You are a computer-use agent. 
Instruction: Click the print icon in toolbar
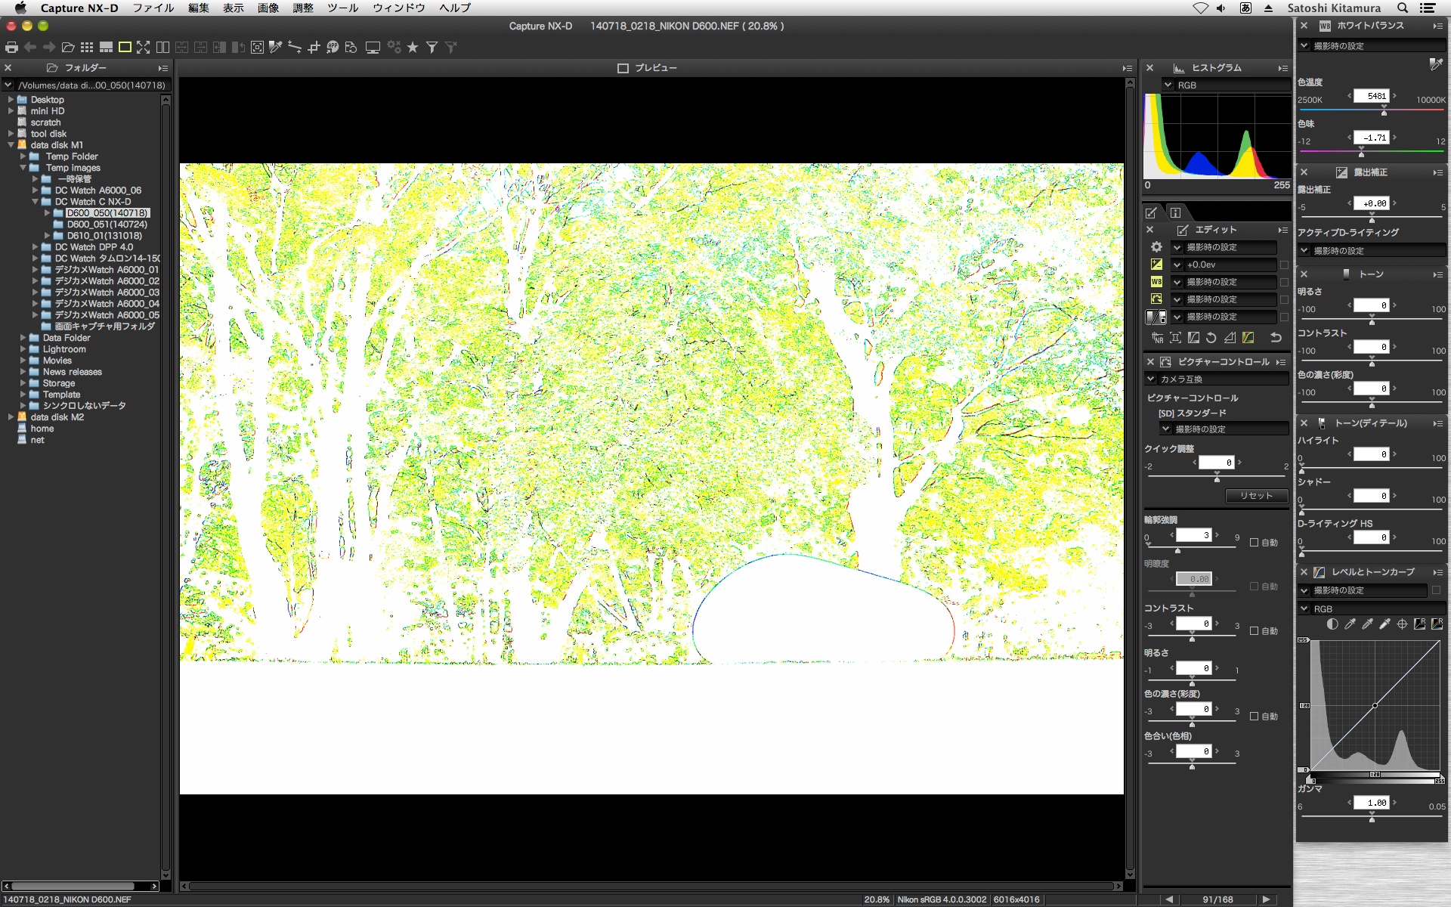click(11, 48)
